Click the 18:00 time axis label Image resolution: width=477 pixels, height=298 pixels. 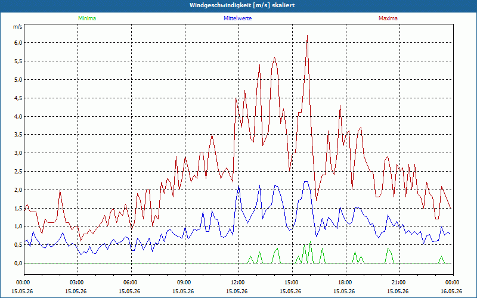[x=346, y=283]
